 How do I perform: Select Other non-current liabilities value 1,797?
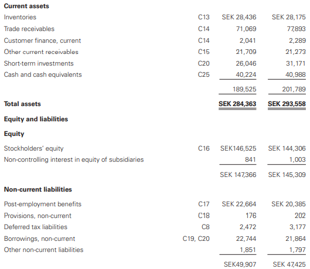point(297,250)
